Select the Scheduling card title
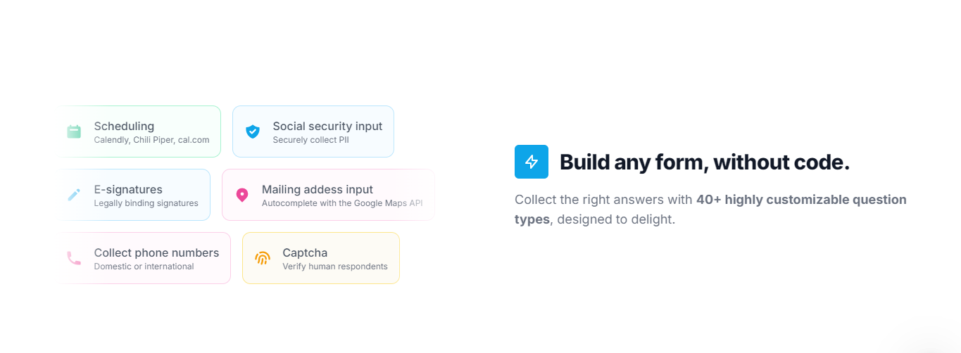The image size is (961, 353). click(x=124, y=127)
